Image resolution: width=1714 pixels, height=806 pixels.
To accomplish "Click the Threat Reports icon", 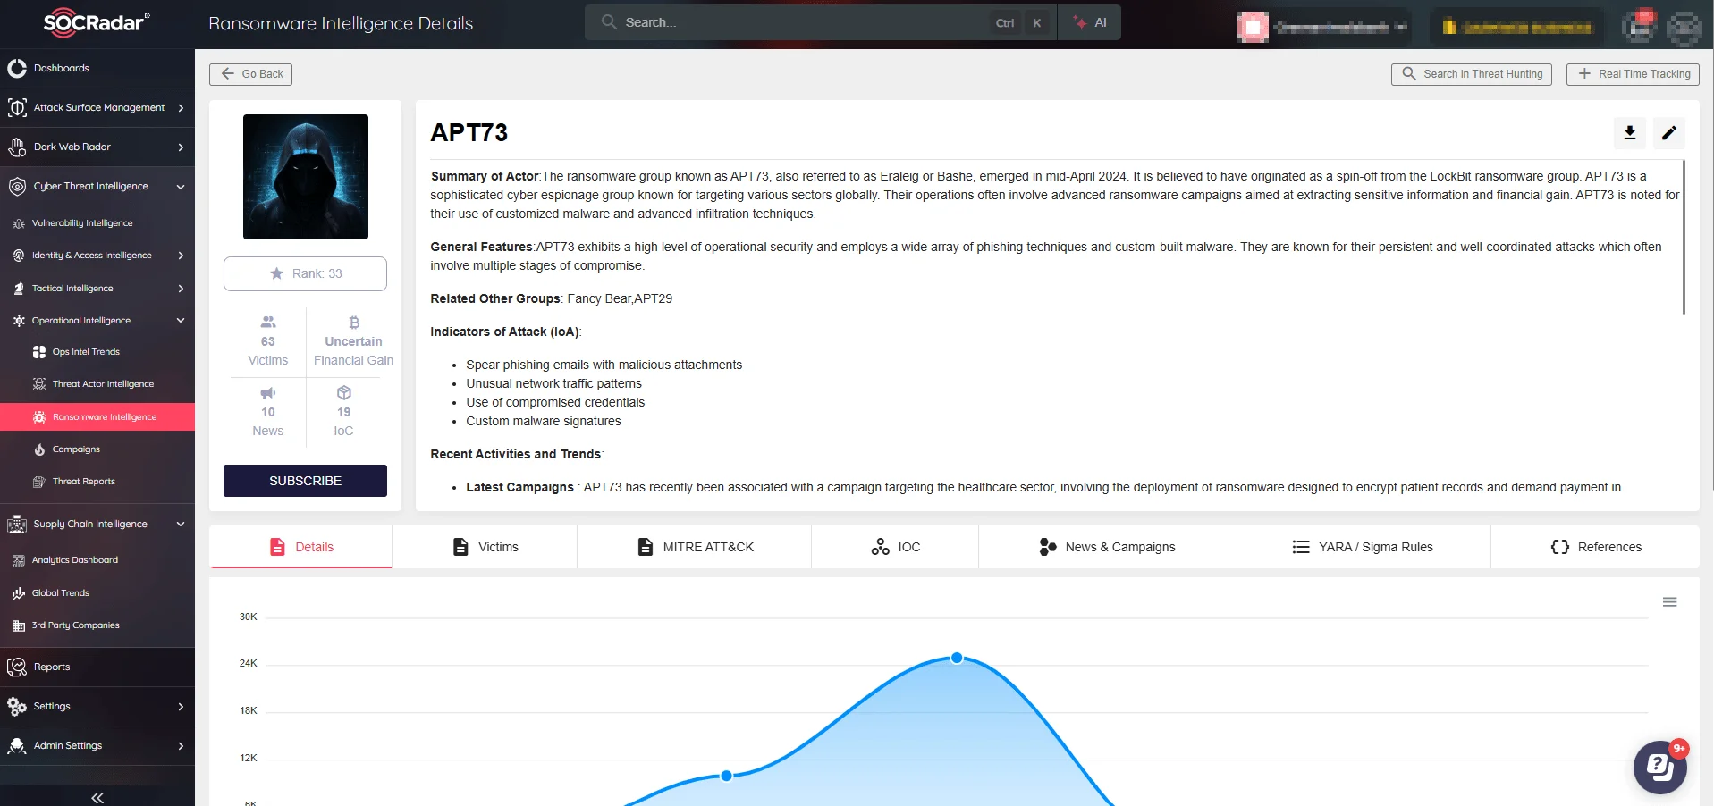I will pos(39,482).
